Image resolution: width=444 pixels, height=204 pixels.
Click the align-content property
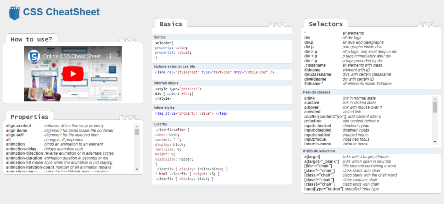18,126
